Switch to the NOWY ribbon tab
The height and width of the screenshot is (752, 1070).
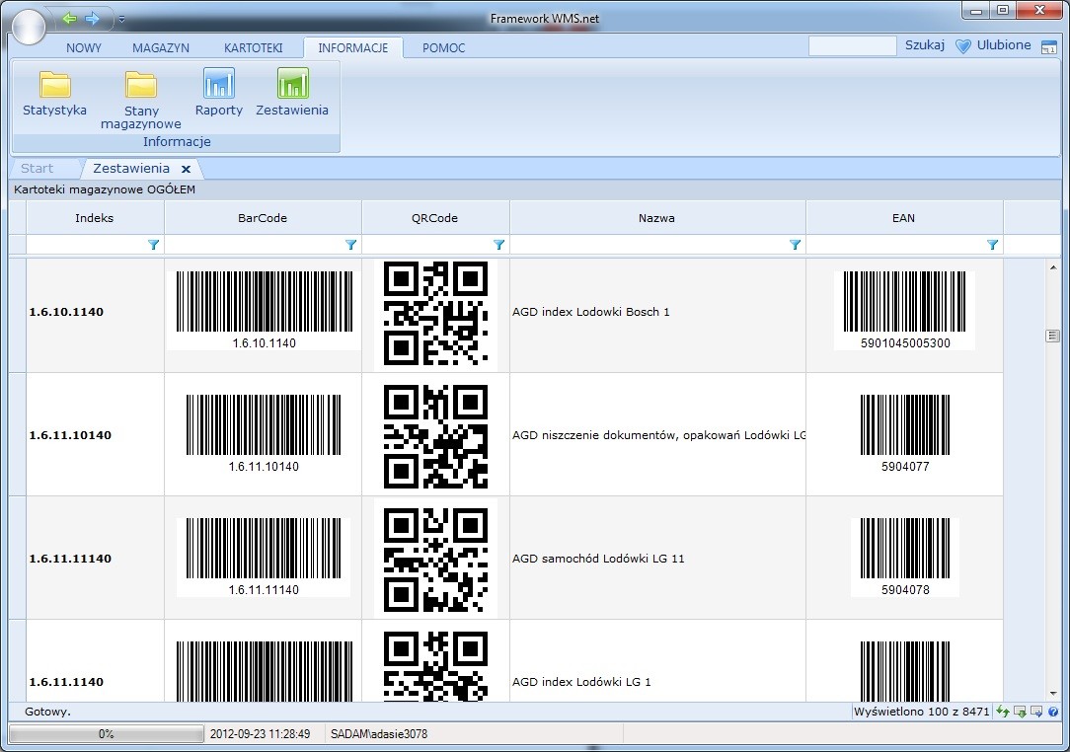[84, 47]
